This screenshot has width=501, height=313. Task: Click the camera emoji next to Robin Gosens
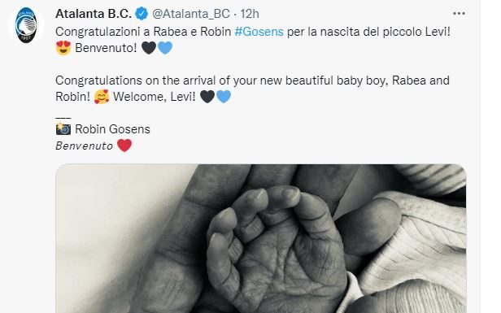pyautogui.click(x=63, y=129)
